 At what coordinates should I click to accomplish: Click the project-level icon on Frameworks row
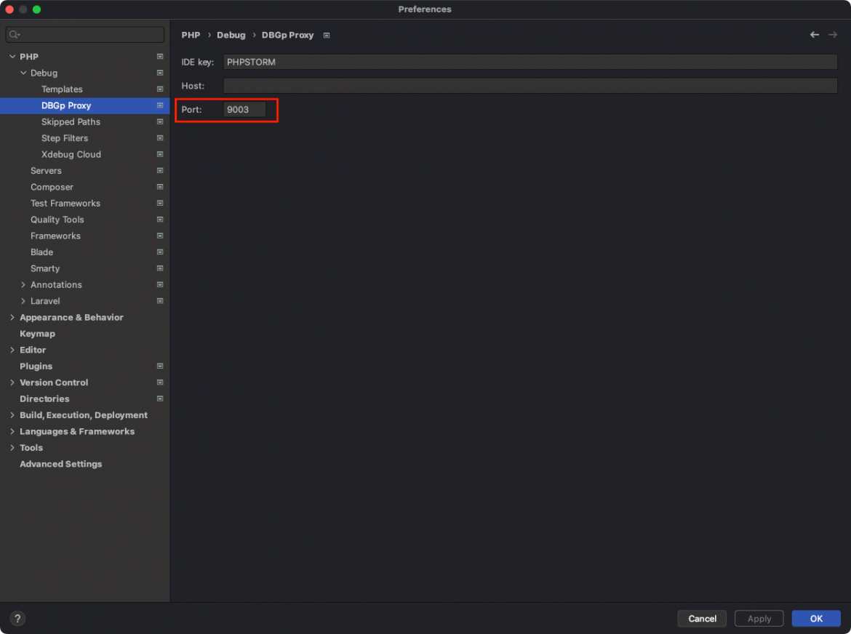[x=160, y=236]
